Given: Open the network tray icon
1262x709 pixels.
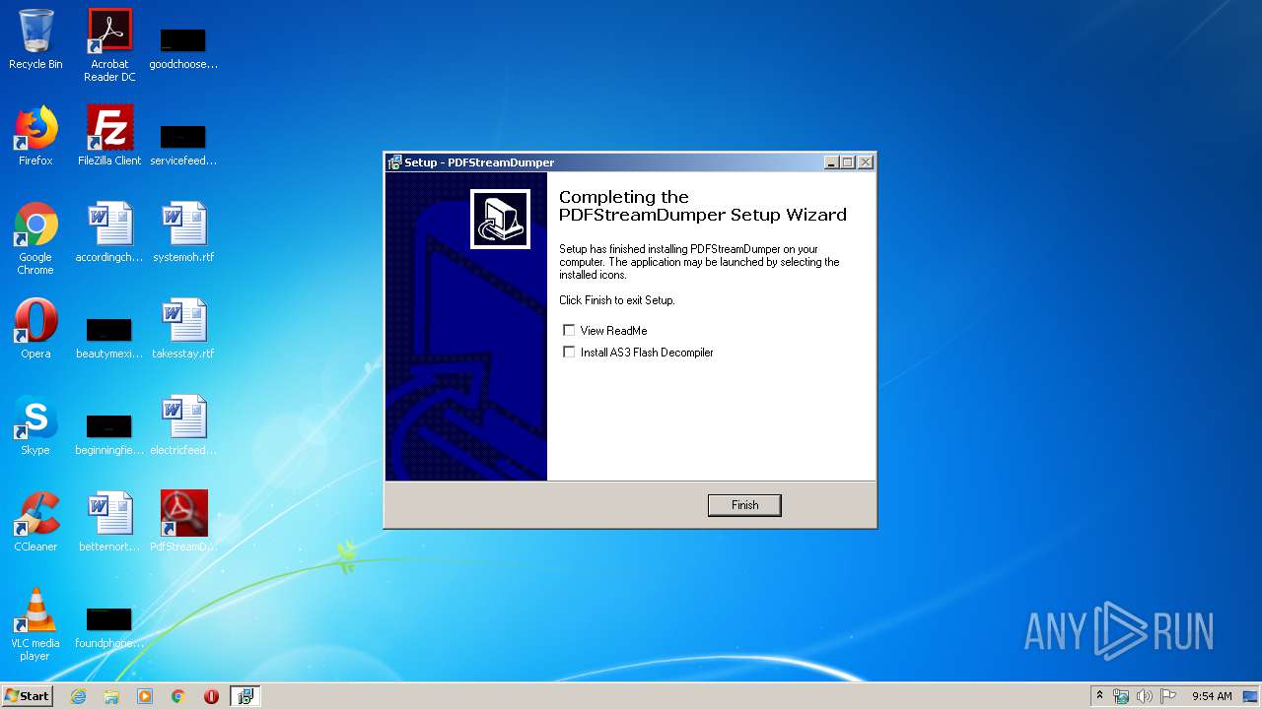Looking at the screenshot, I should [1121, 696].
